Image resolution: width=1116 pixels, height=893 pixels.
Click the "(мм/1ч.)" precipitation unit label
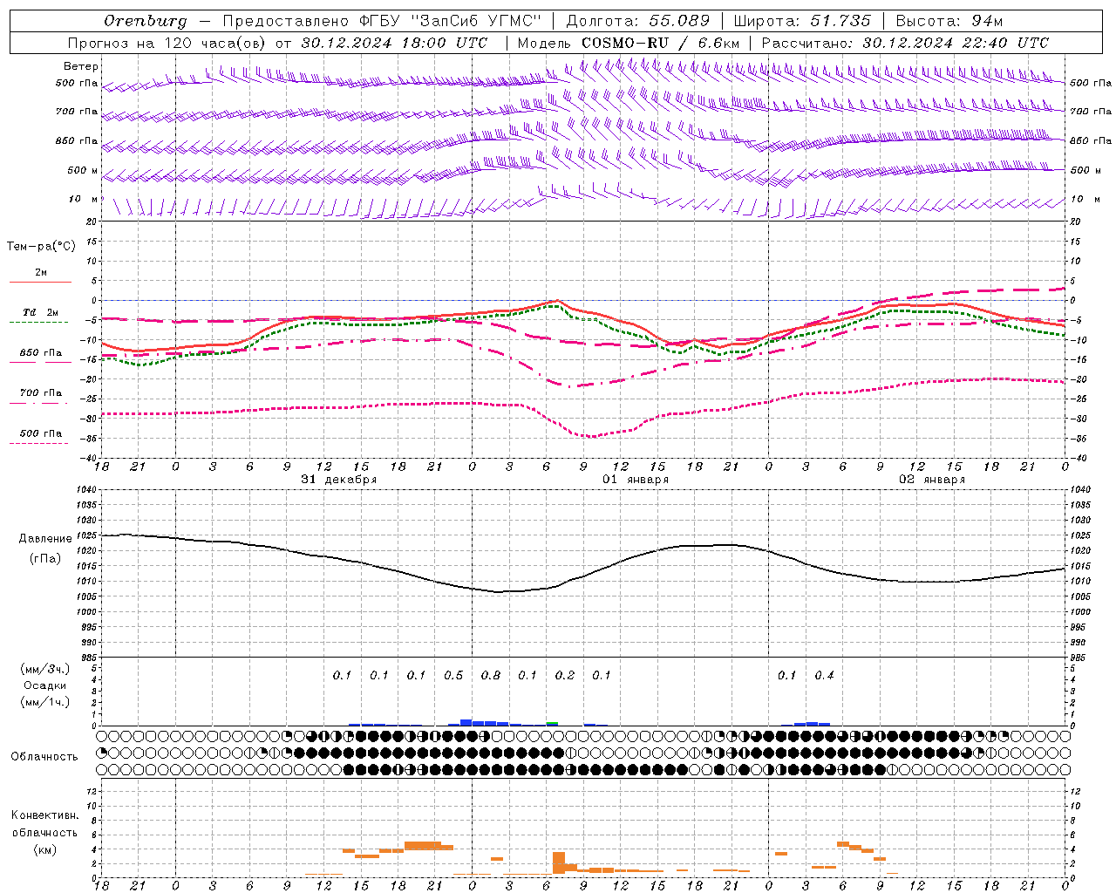click(x=45, y=702)
